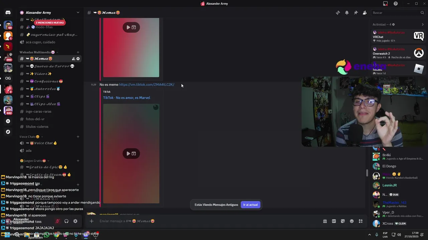Collapse Webadas Multimedia category
Image resolution: width=428 pixels, height=240 pixels.
[39, 52]
